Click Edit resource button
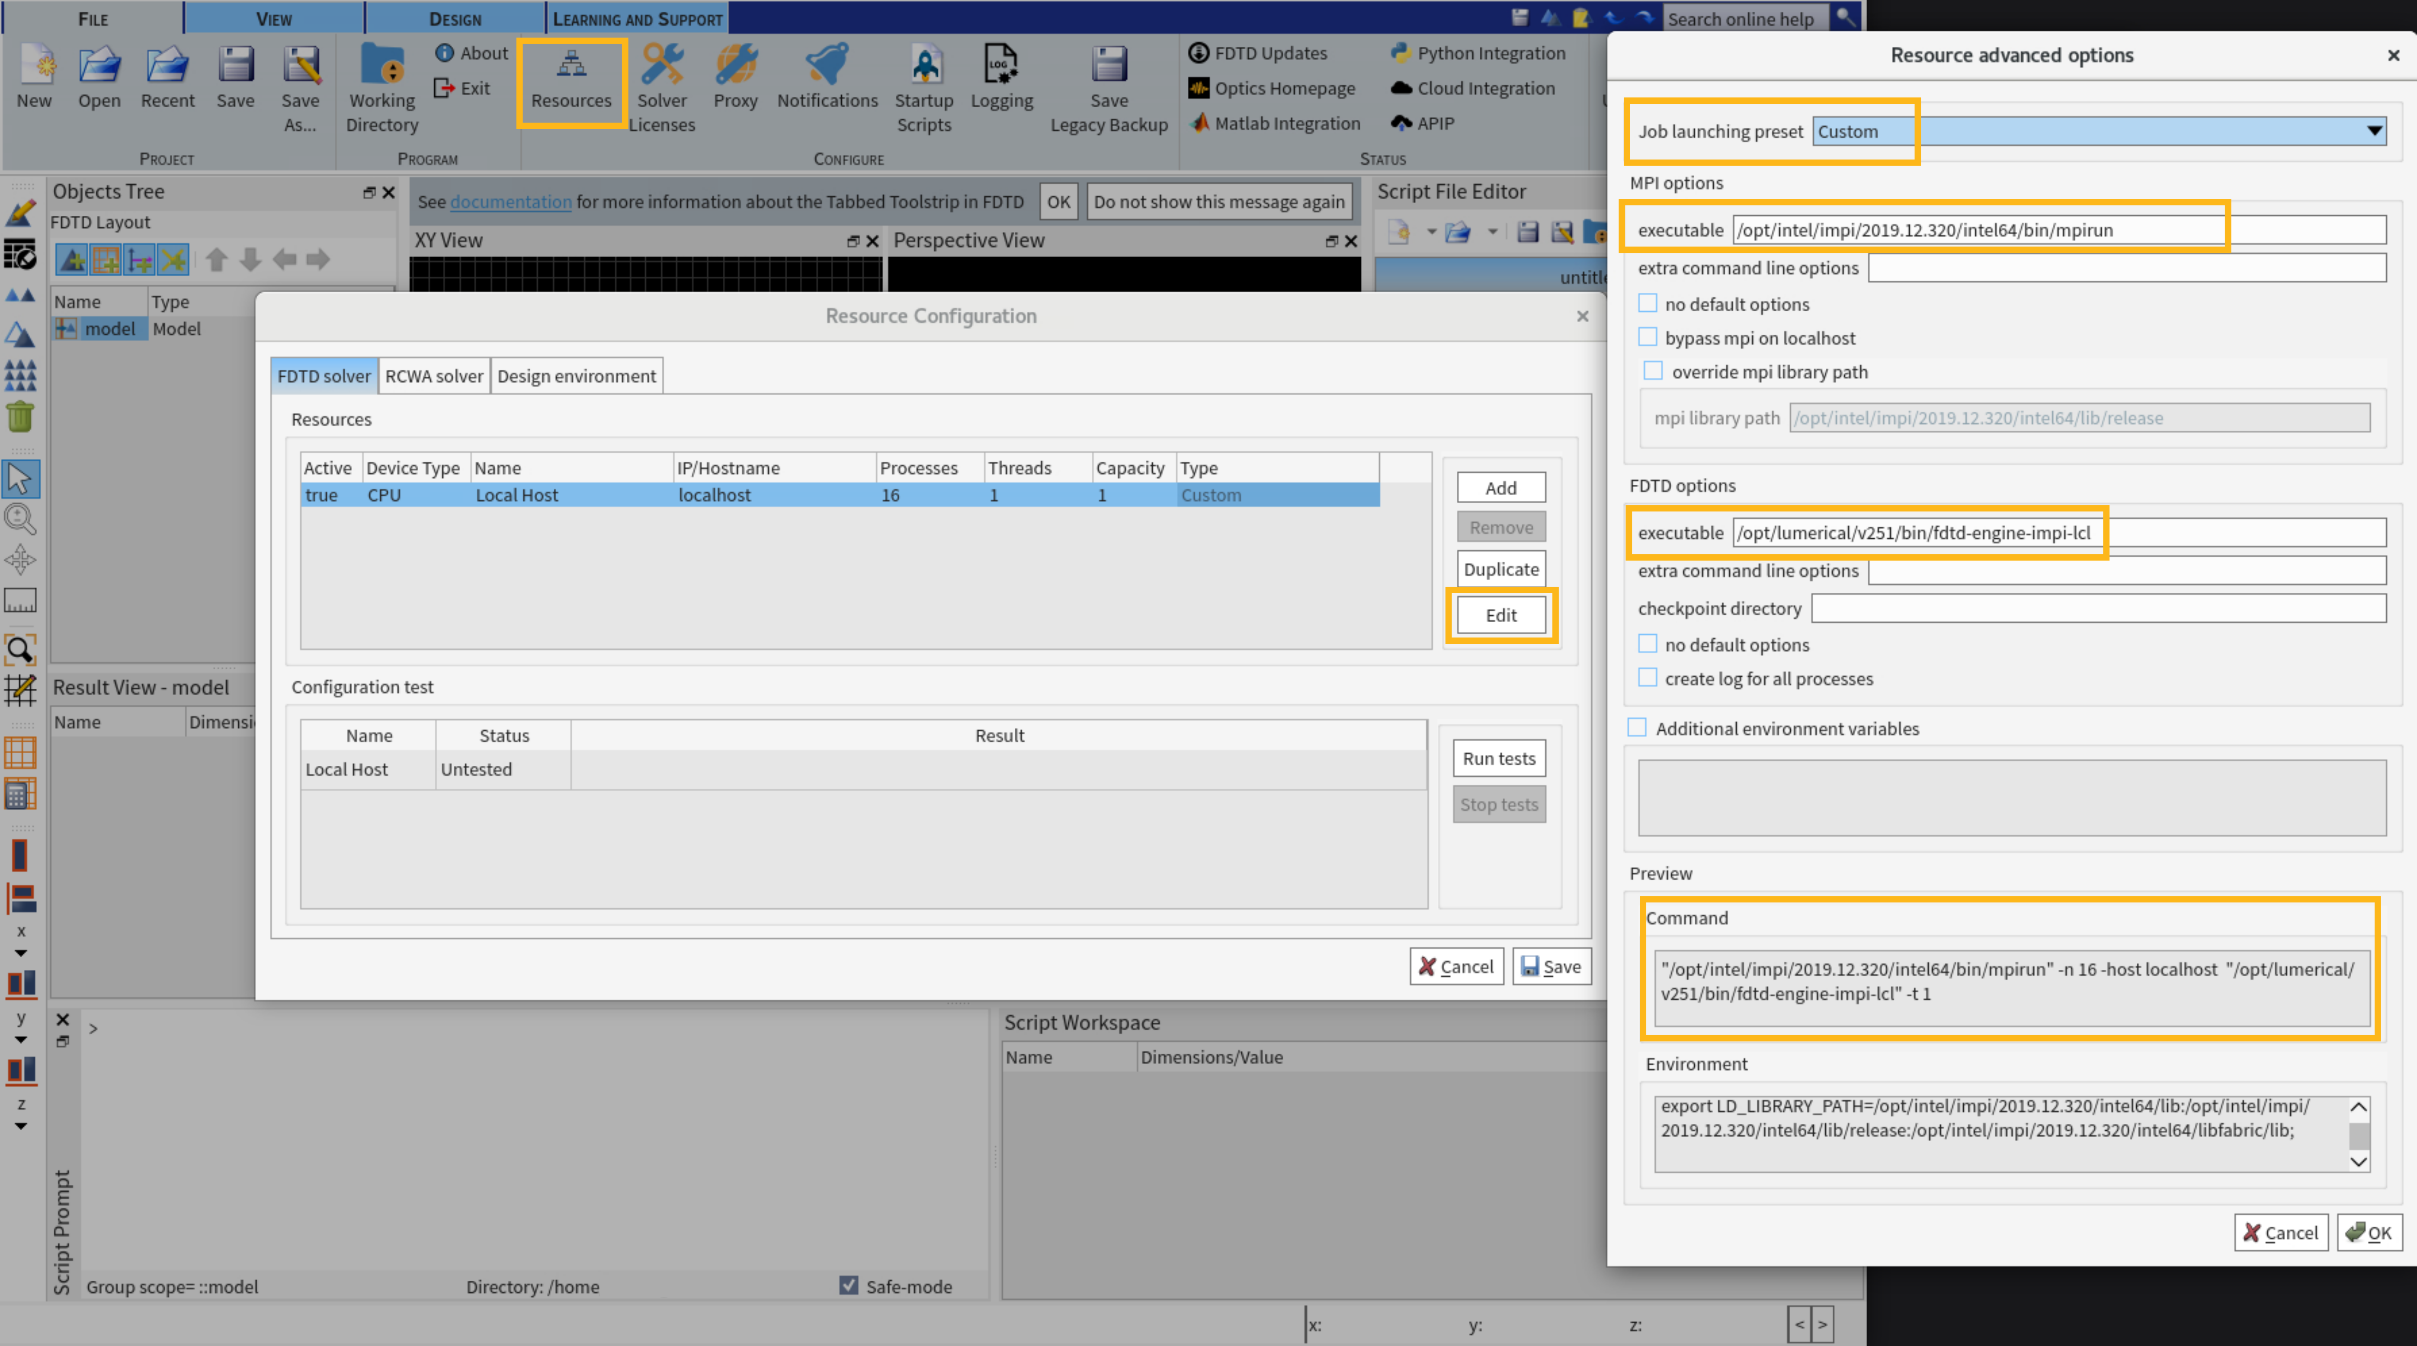The height and width of the screenshot is (1346, 2417). 1500,615
